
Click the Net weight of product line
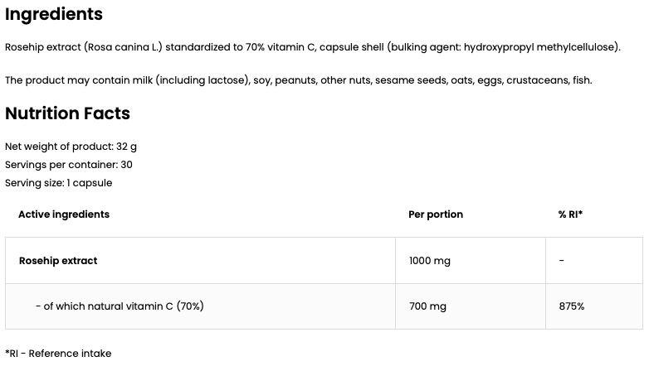pyautogui.click(x=71, y=147)
